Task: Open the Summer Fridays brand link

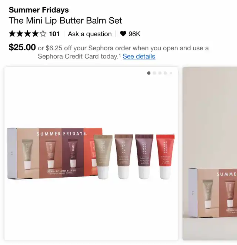Action: 39,10
